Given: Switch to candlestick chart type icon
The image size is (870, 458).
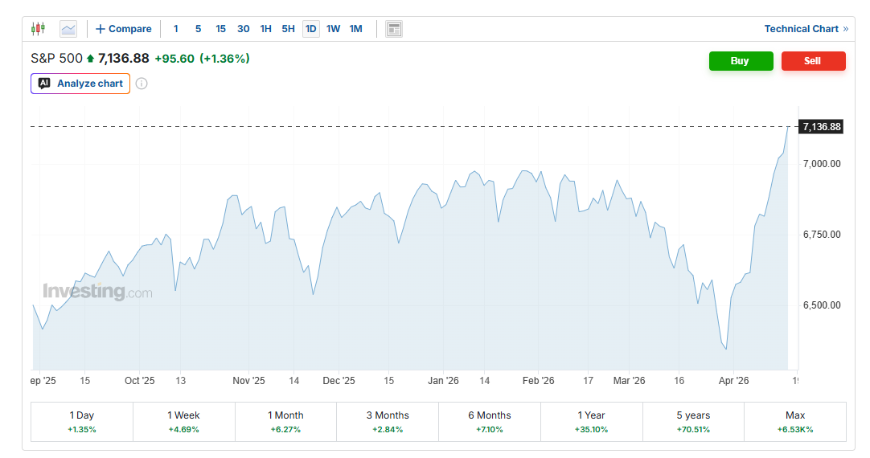Looking at the screenshot, I should pos(38,29).
